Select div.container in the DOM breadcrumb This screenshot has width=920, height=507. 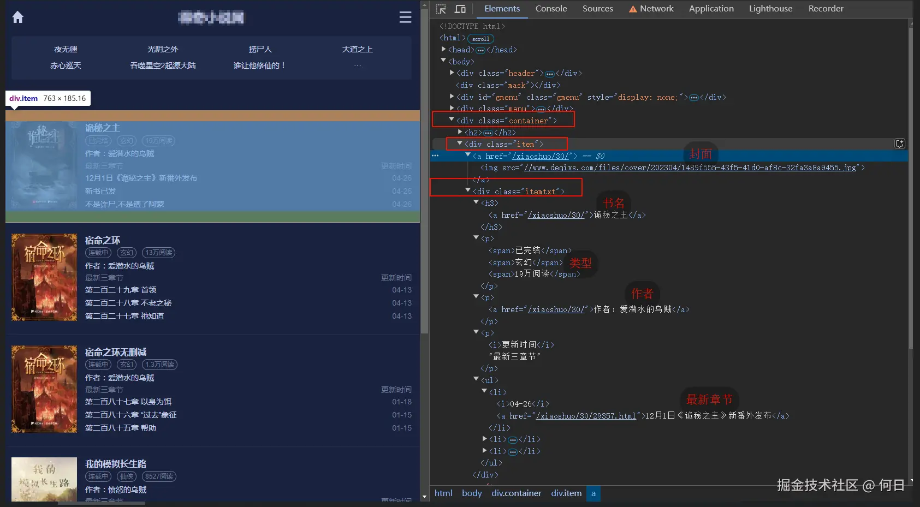[517, 493]
